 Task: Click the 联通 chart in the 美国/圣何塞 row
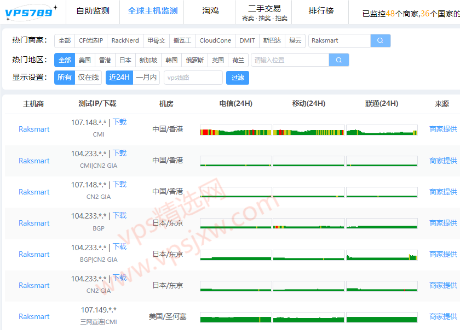382,317
